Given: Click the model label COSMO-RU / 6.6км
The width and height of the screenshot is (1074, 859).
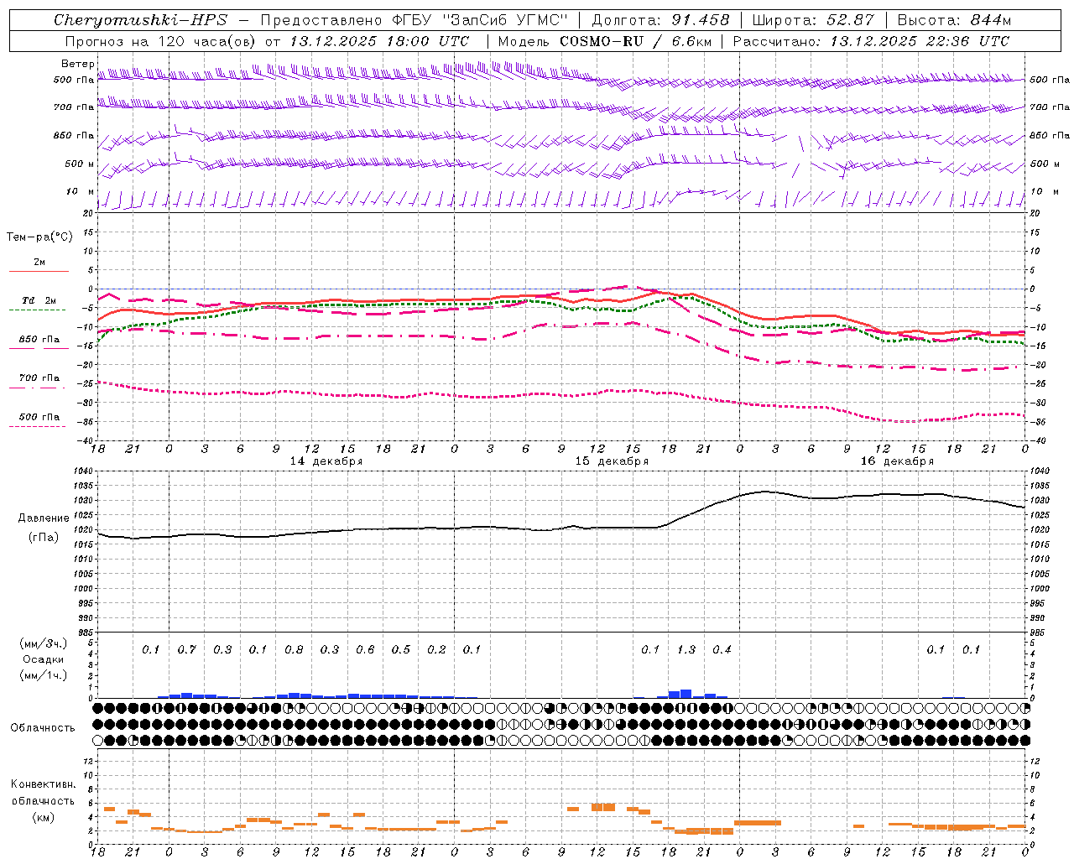Looking at the screenshot, I should tap(636, 41).
